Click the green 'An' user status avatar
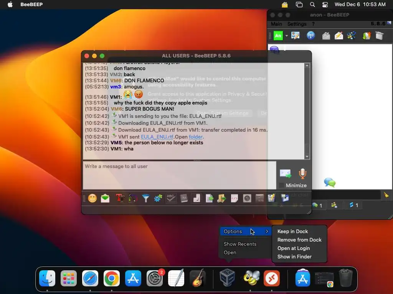 278,36
